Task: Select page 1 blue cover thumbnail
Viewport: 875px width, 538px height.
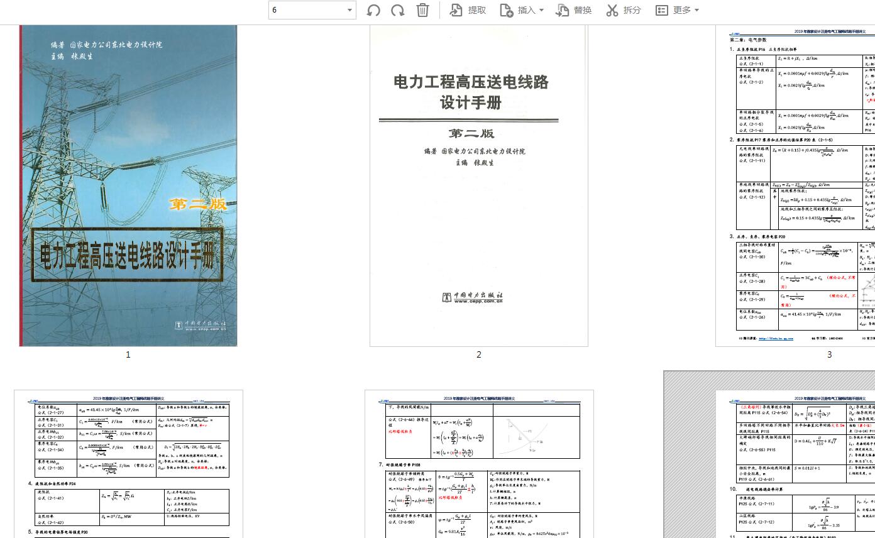Action: (128, 185)
